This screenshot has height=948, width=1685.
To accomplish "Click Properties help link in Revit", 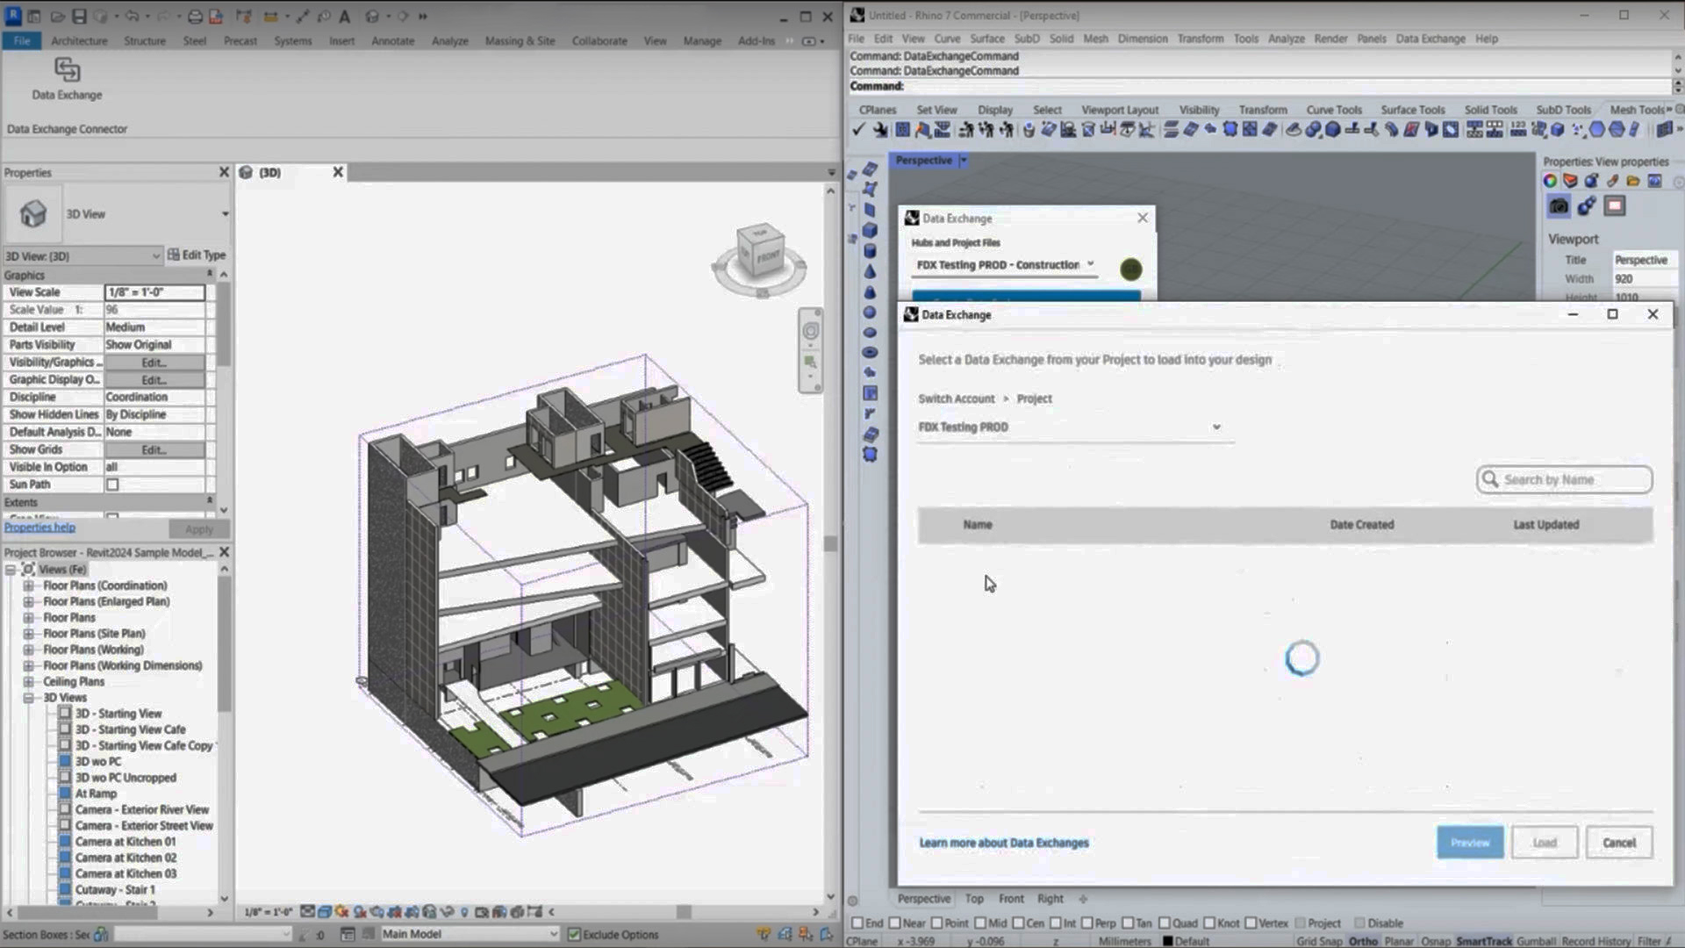I will coord(39,528).
